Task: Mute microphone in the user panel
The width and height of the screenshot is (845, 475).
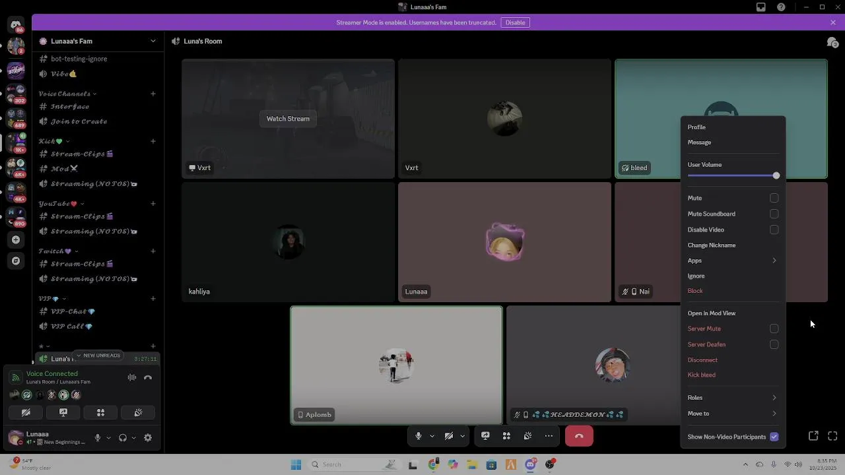Action: [98, 437]
